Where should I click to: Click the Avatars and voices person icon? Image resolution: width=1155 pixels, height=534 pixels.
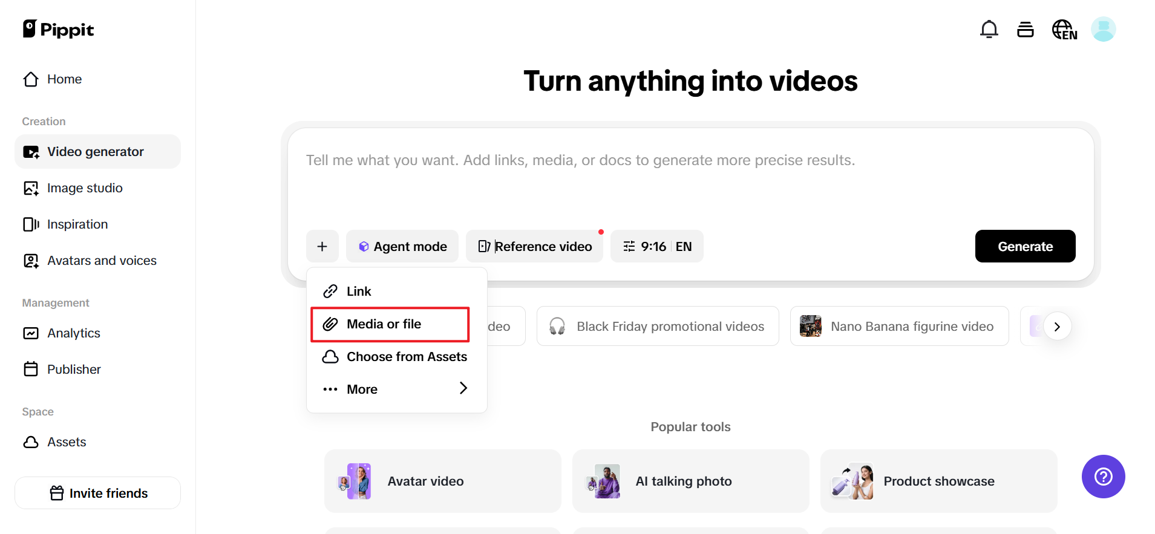31,261
